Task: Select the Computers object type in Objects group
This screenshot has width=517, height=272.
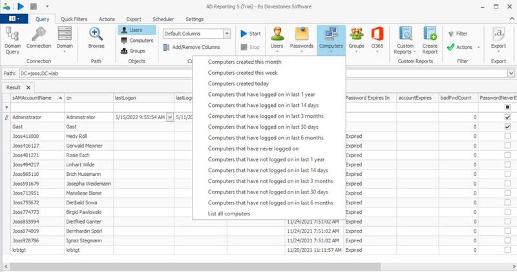Action: 137,41
